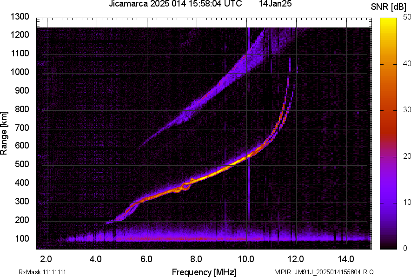Screen dimensions: 411x277
Task: Click range tick label '1300'
Action: 20,17
